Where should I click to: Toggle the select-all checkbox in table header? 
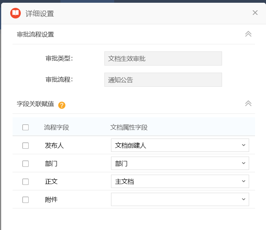(26, 127)
